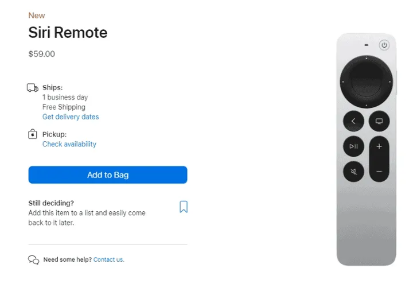Add Siri Remote to Bag
The width and height of the screenshot is (413, 291).
pyautogui.click(x=108, y=175)
